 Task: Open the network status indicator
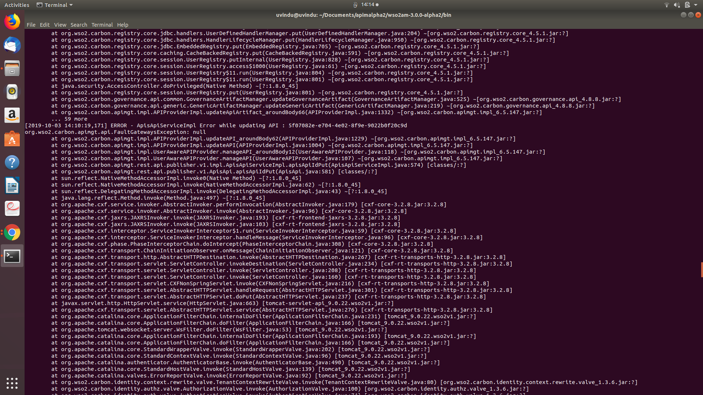coord(666,5)
